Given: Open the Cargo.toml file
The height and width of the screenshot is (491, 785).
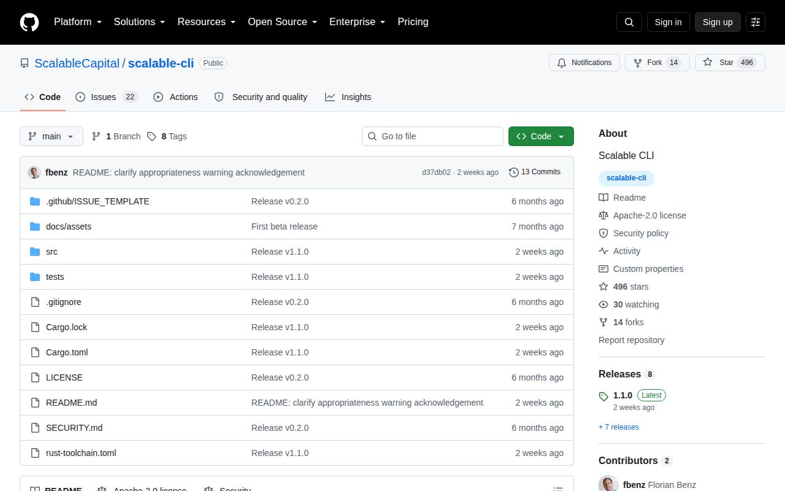Looking at the screenshot, I should point(67,352).
